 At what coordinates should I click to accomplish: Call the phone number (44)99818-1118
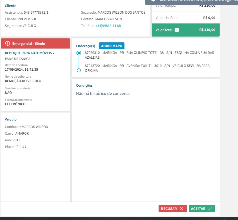coord(108,26)
